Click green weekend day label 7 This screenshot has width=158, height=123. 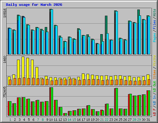tap(38, 120)
